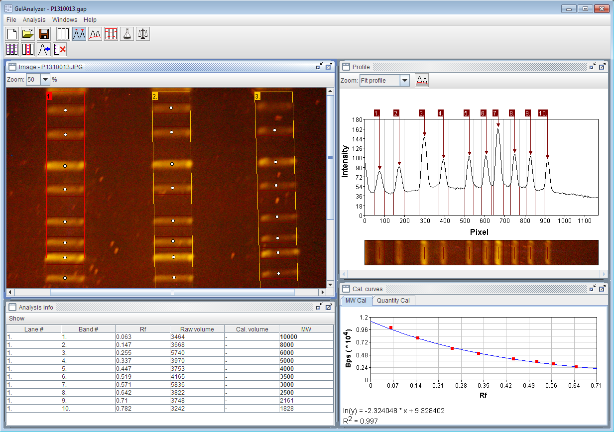Click the Save icon

[43, 33]
